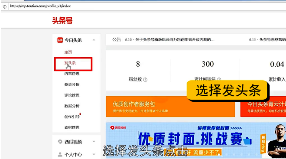The image size is (286, 159).
Task: Click the 个人中心 person icon
Action: 60,155
